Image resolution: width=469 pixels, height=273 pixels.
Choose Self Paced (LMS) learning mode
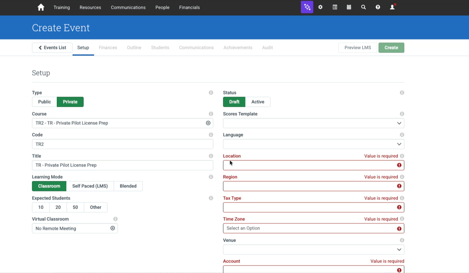90,186
